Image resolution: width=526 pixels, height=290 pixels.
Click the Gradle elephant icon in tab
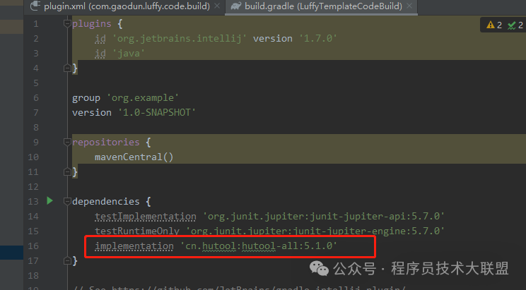pyautogui.click(x=236, y=6)
